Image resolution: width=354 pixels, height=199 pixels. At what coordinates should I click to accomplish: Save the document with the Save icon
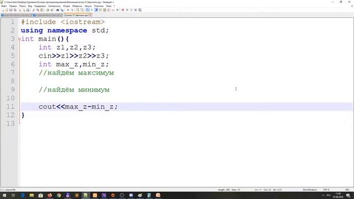pos(11,10)
